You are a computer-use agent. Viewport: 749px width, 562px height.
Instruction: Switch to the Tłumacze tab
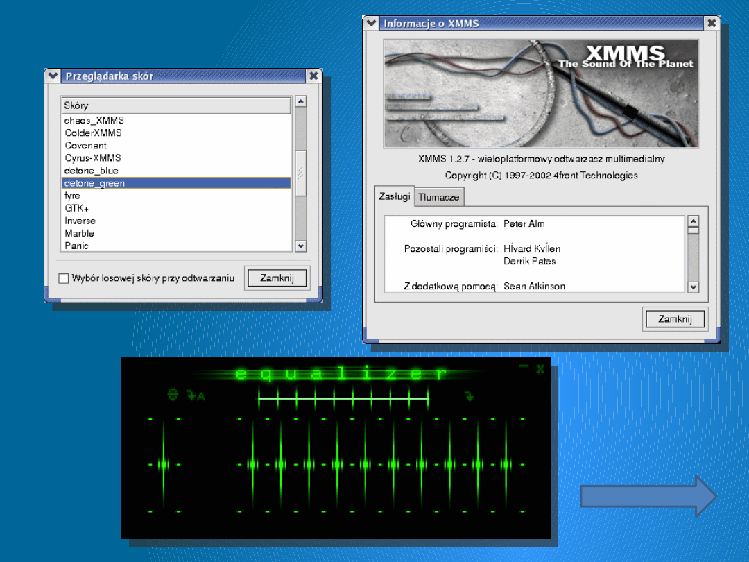click(439, 197)
